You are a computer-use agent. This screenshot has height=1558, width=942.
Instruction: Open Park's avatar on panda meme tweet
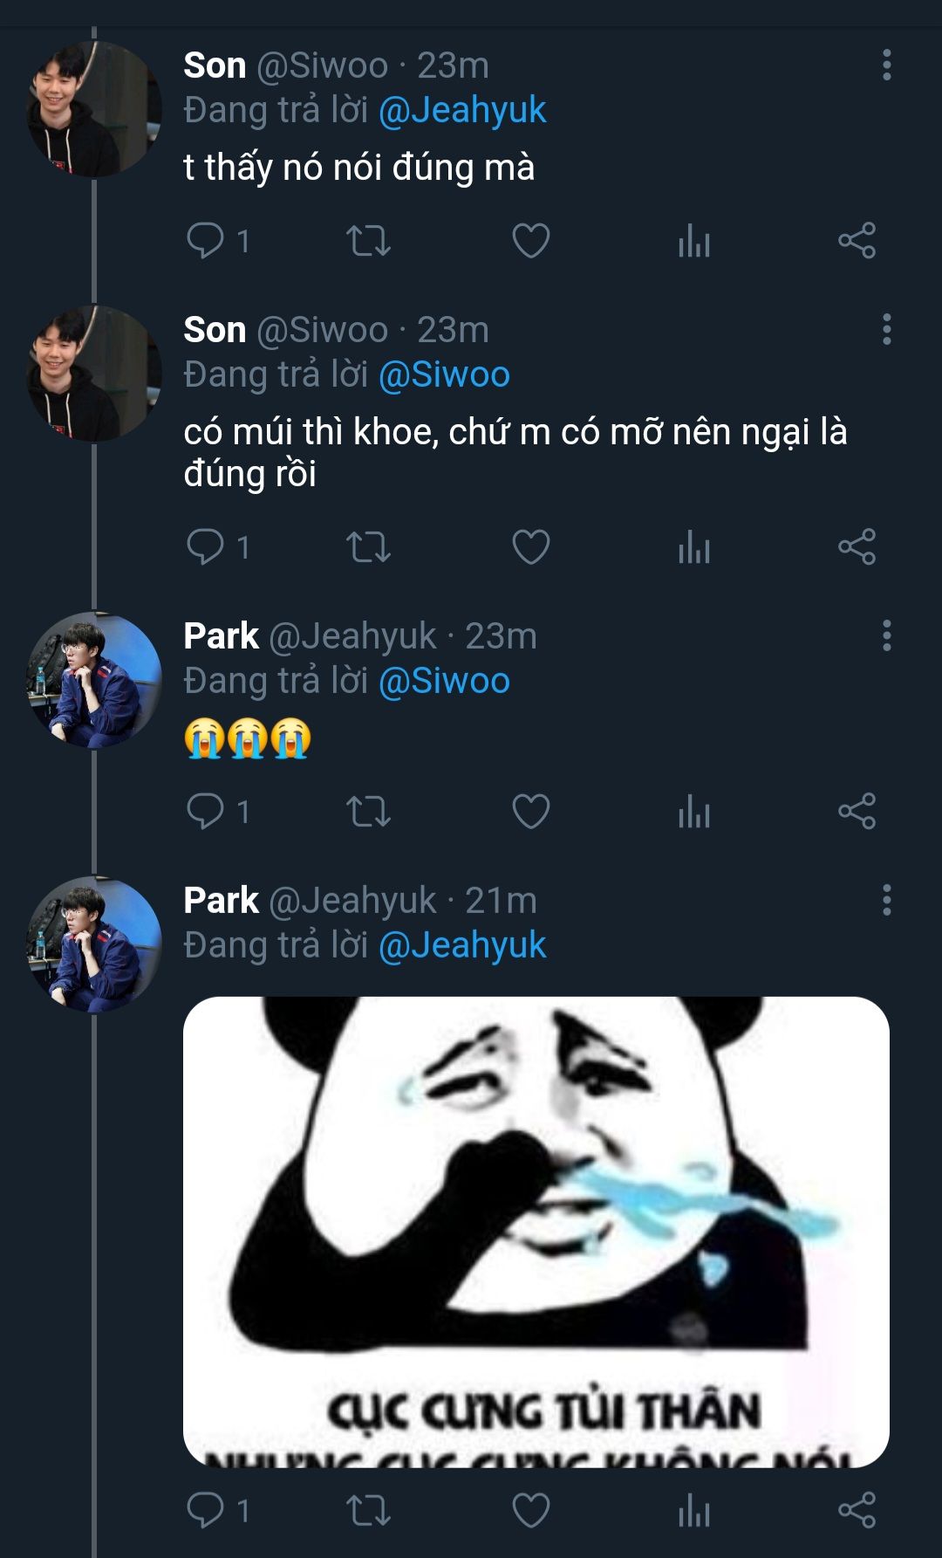[x=94, y=944]
